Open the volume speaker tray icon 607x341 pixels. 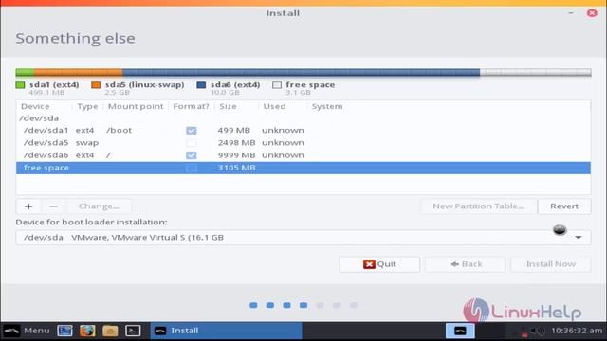point(537,331)
